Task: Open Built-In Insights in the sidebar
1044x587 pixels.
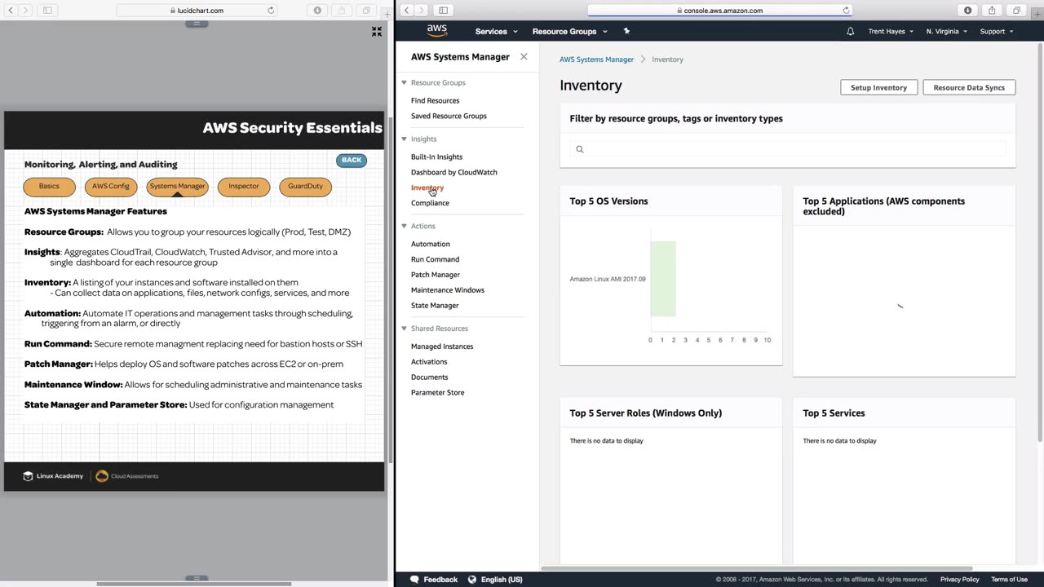Action: tap(436, 157)
